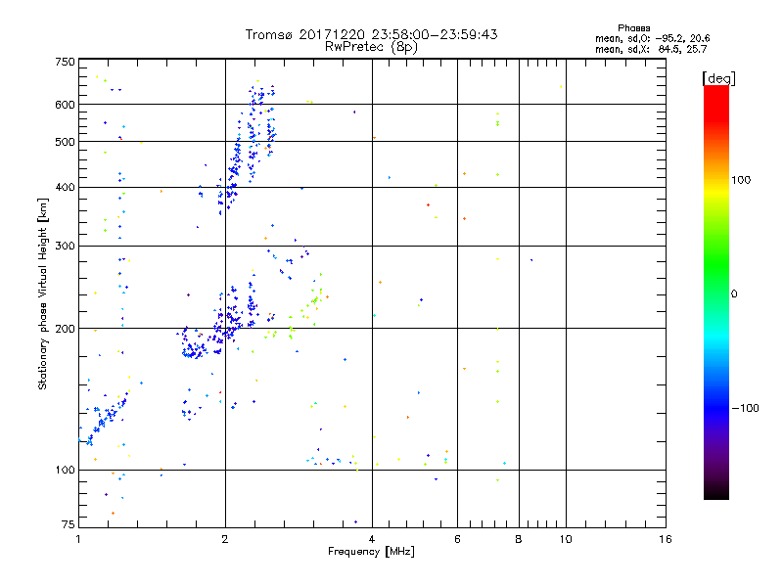The width and height of the screenshot is (783, 587).
Task: Click the 'Frequency [MHz]' axis title
Action: pyautogui.click(x=371, y=552)
